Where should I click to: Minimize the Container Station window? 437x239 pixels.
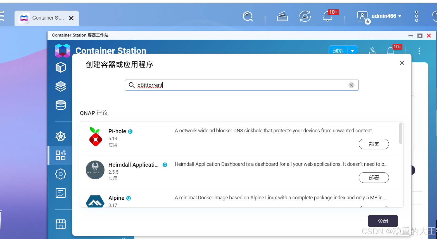[x=410, y=35]
